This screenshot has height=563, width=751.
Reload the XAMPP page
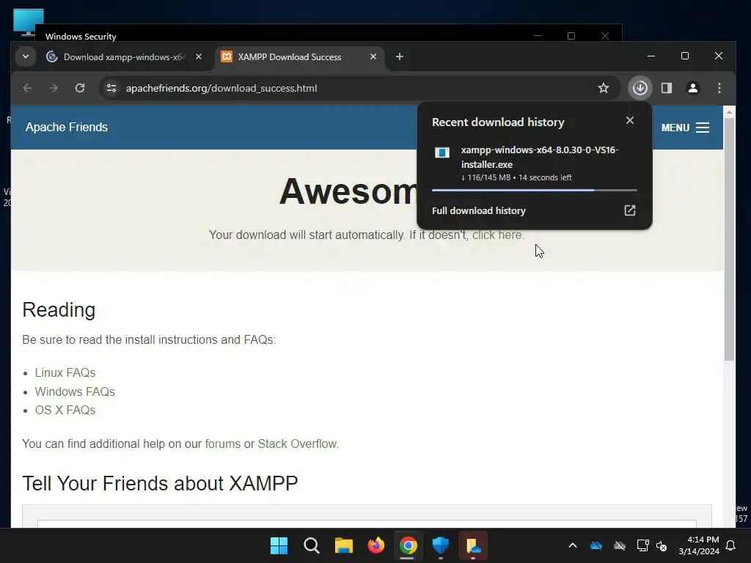pyautogui.click(x=80, y=88)
